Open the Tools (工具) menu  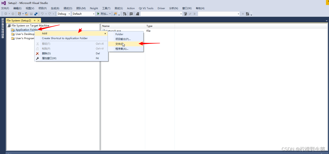point(106,8)
